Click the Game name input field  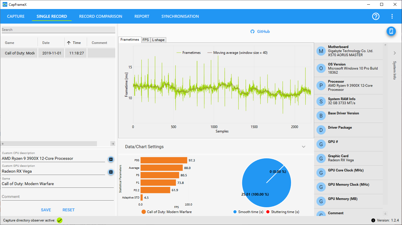click(58, 184)
